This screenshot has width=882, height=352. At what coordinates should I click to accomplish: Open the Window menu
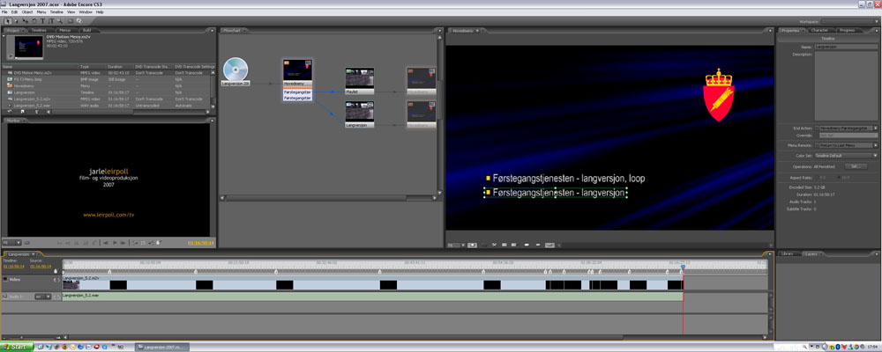(86, 11)
